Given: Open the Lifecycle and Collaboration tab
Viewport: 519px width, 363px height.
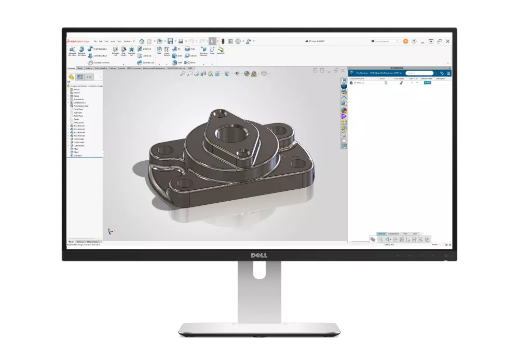Looking at the screenshot, I should pyautogui.click(x=154, y=68).
